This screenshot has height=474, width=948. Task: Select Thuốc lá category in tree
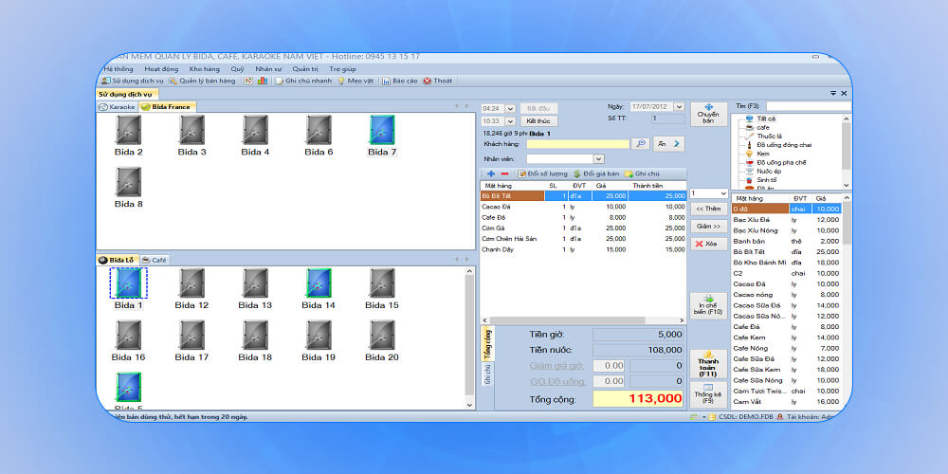[768, 136]
